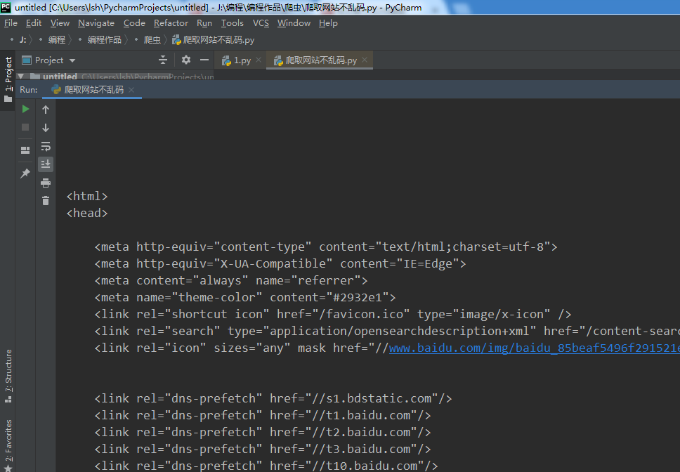
Task: Open the Window menu
Action: click(294, 23)
